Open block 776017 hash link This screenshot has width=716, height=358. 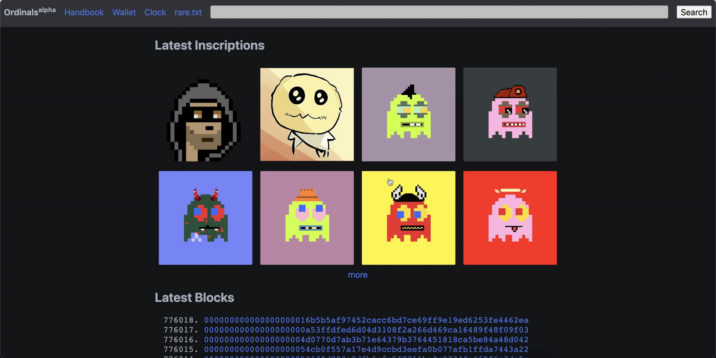pyautogui.click(x=366, y=330)
